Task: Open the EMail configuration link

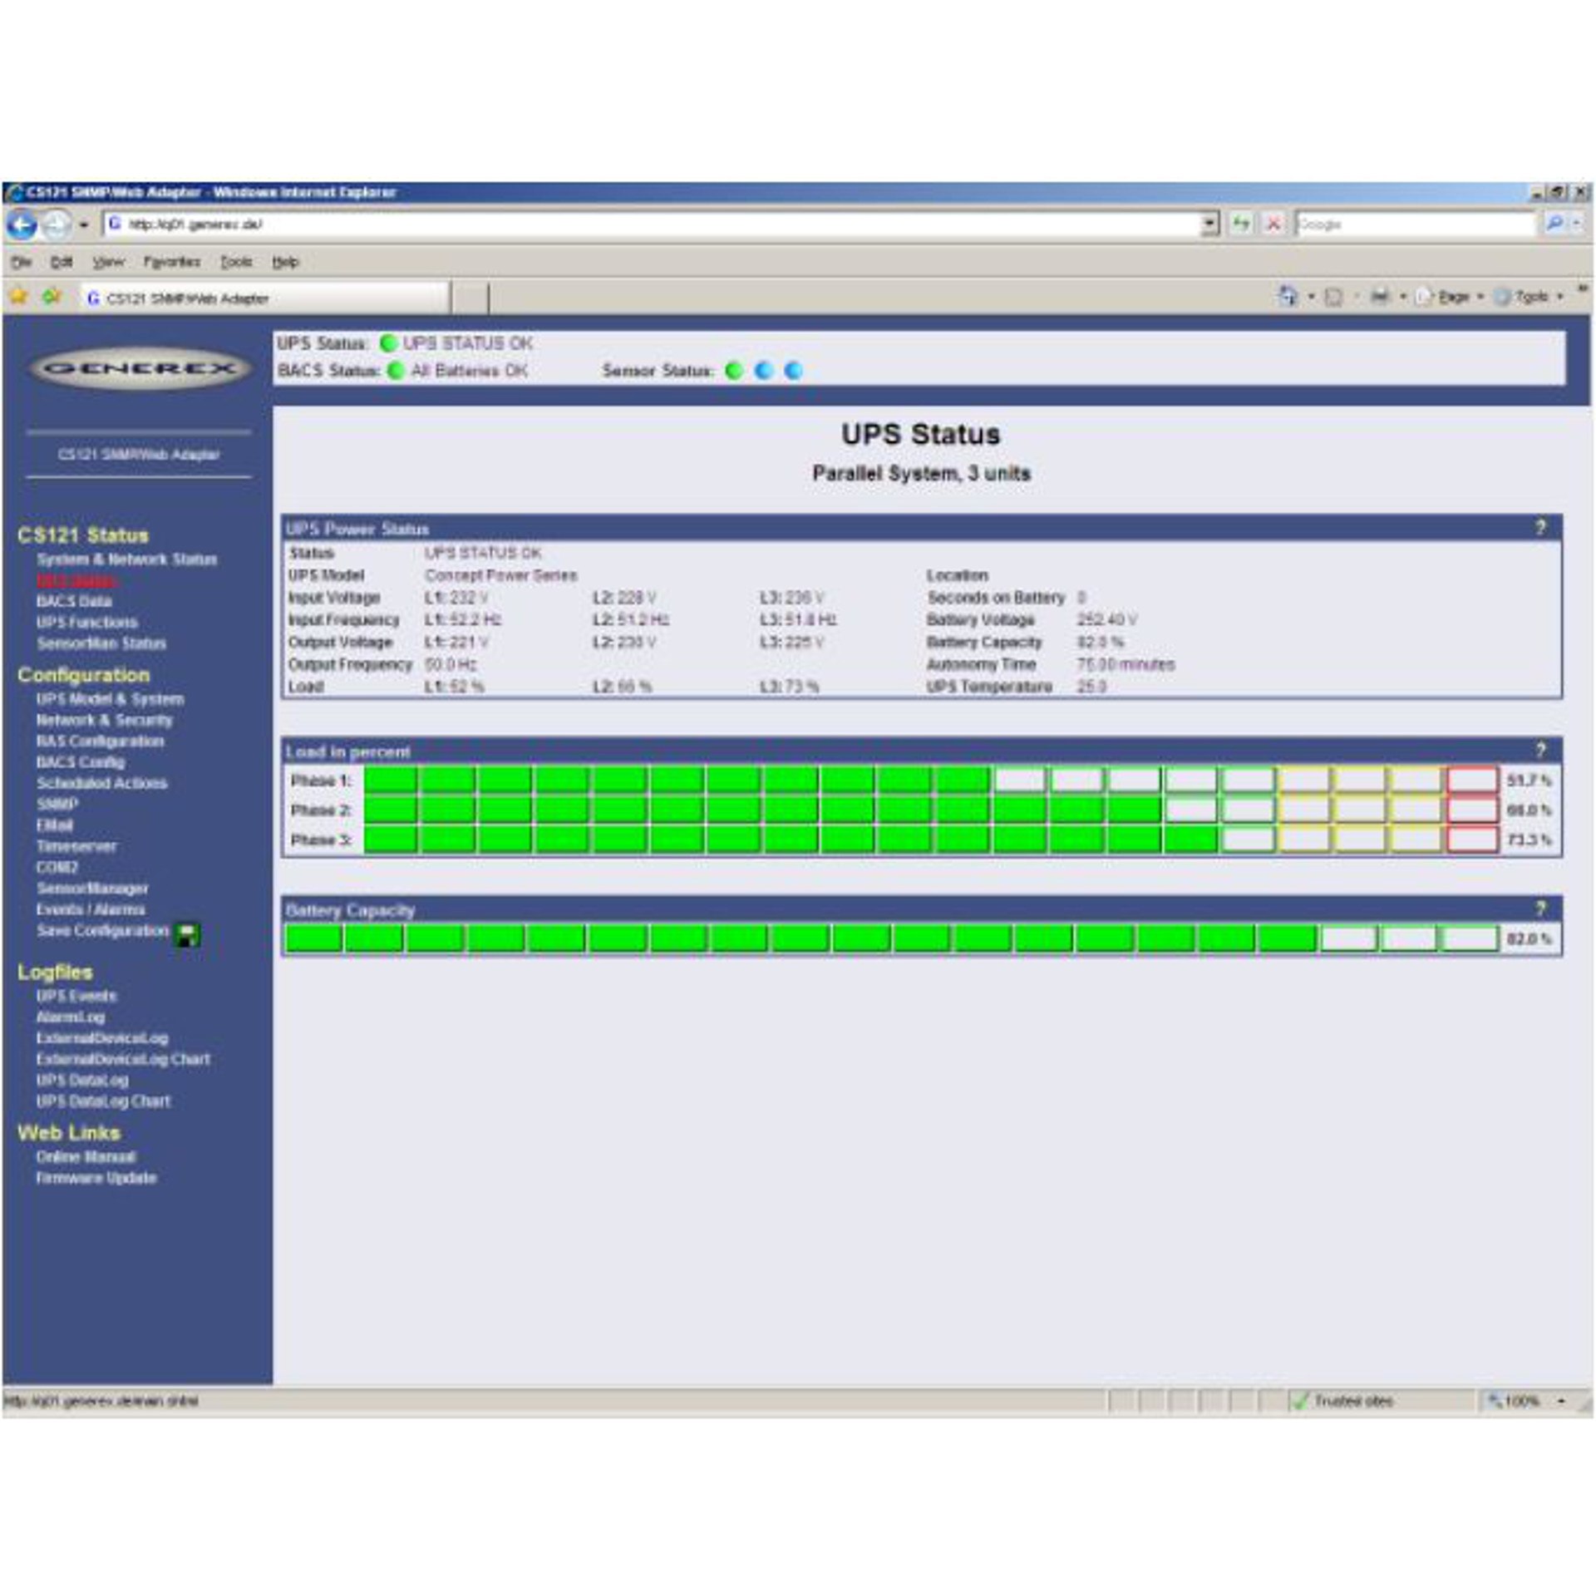Action: coord(54,825)
